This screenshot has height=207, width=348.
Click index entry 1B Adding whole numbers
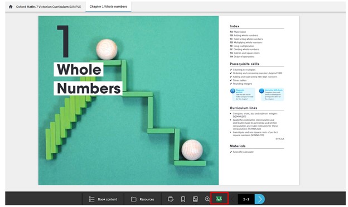(x=244, y=35)
